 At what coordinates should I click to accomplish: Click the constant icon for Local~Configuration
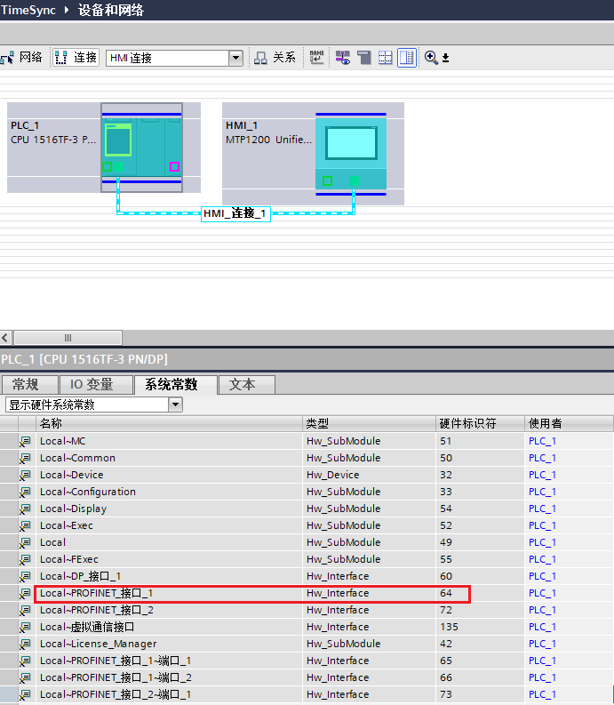point(25,492)
